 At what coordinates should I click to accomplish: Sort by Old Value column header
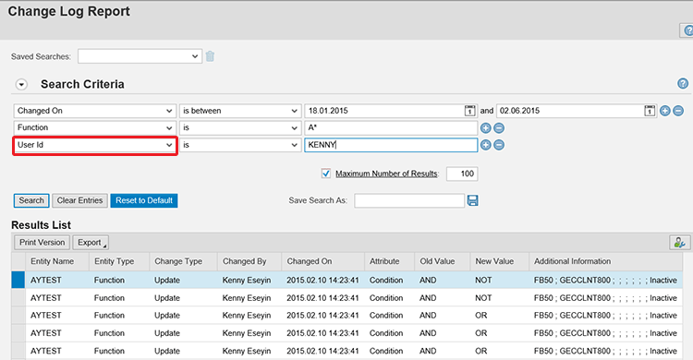[x=442, y=261]
